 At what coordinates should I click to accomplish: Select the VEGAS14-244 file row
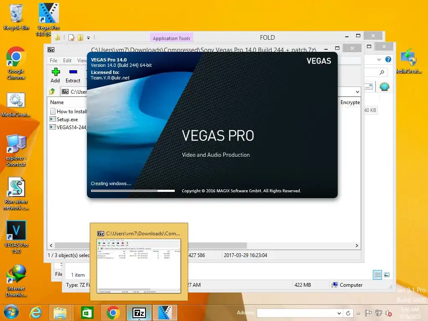pos(68,127)
